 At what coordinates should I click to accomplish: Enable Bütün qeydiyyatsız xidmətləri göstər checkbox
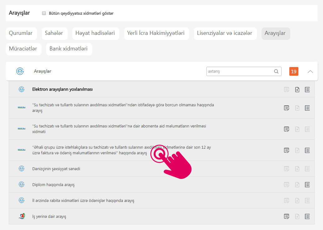click(44, 13)
